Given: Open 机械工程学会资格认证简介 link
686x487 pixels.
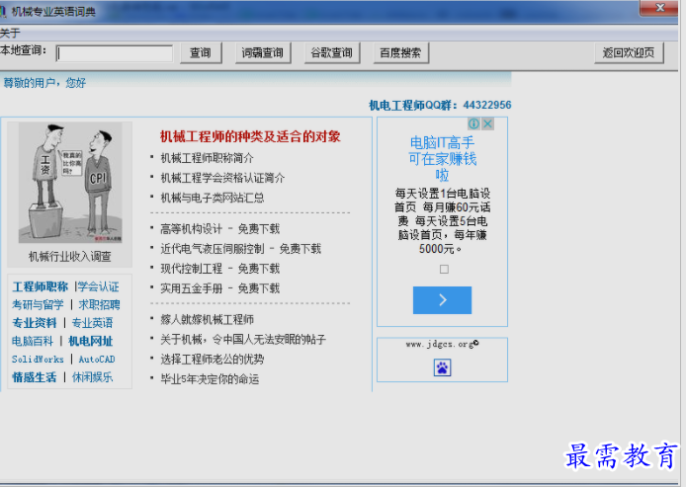Looking at the screenshot, I should point(222,178).
